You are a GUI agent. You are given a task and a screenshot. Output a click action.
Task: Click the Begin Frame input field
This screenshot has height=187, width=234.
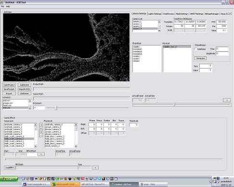(x=92, y=125)
